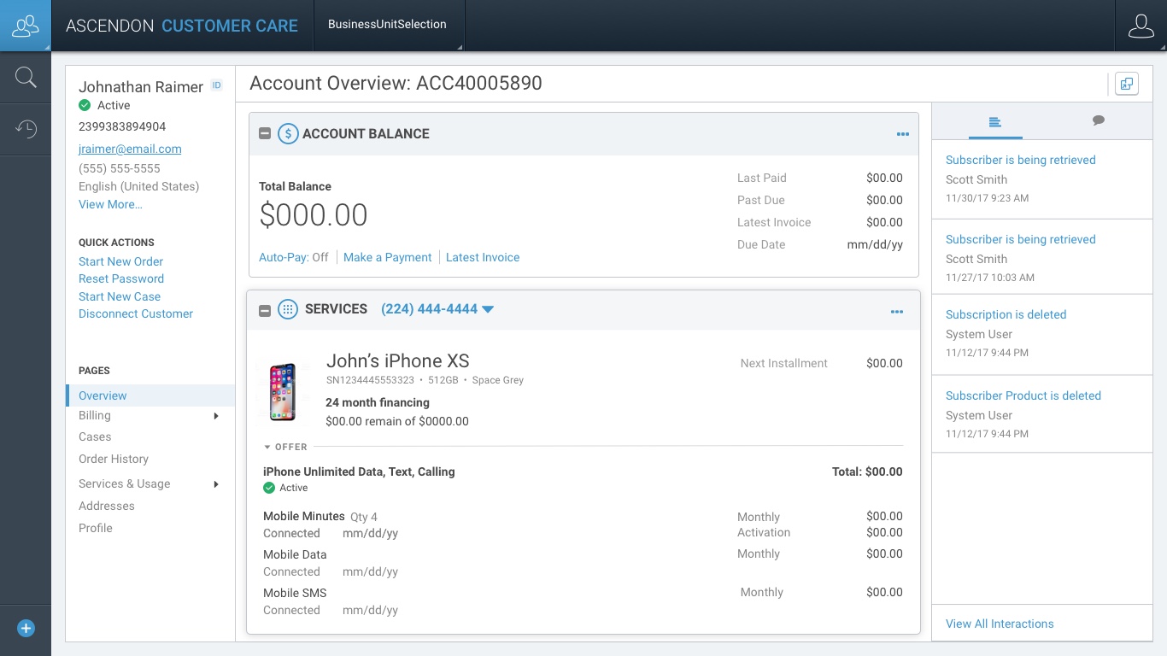
Task: Open the user profile icon at top right
Action: click(x=1141, y=26)
